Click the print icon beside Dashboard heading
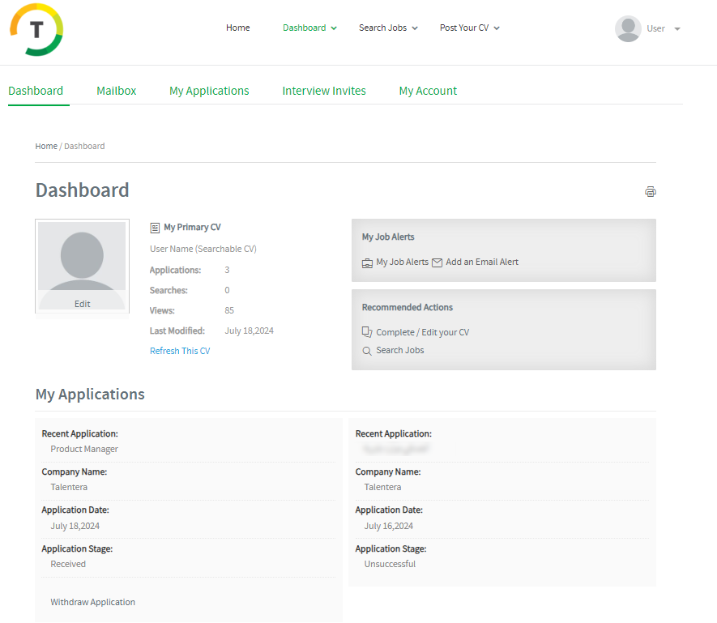717x623 pixels. click(650, 192)
